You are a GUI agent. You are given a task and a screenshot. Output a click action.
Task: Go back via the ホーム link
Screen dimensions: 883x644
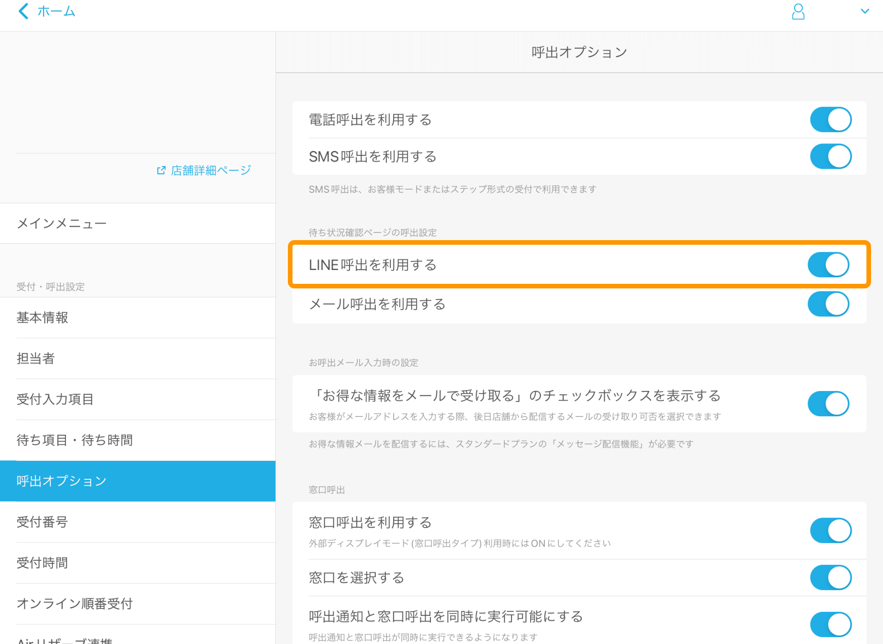coord(56,11)
